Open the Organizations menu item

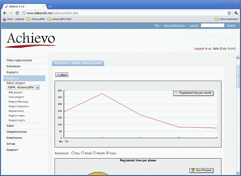coord(17,132)
